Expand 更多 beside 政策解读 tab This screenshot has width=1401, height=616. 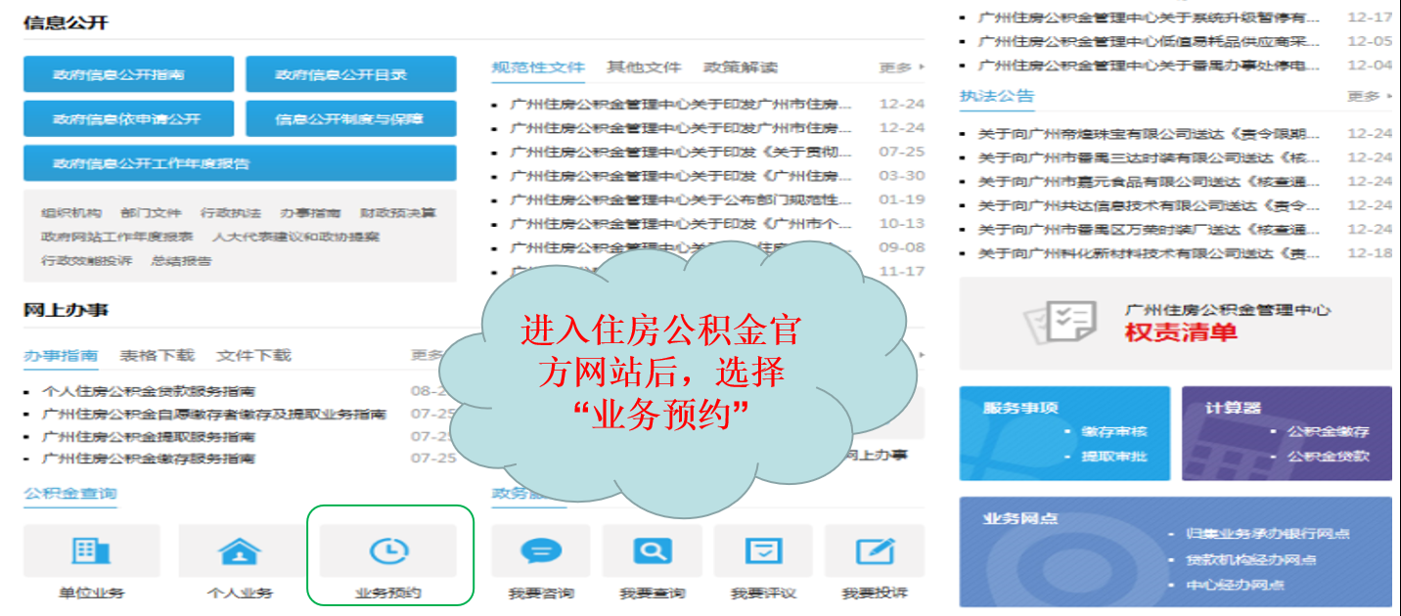[x=901, y=67]
